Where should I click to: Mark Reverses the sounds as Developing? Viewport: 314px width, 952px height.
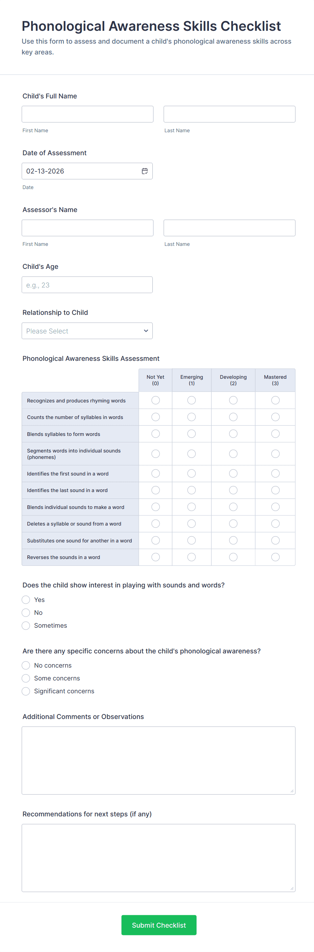(233, 557)
